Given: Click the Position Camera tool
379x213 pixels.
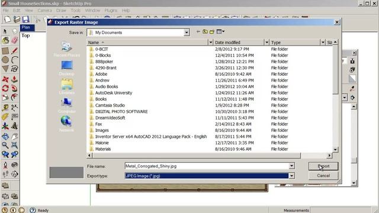Looking at the screenshot, I should pos(5,165).
